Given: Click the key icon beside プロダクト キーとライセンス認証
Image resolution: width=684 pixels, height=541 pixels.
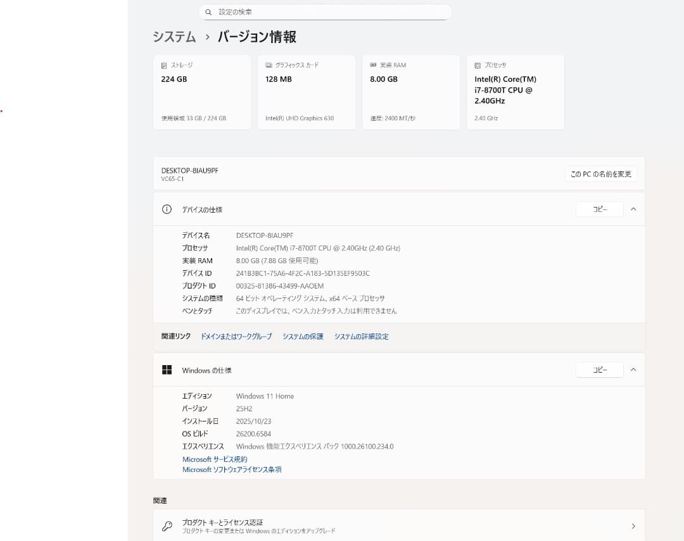Looking at the screenshot, I should point(167,525).
